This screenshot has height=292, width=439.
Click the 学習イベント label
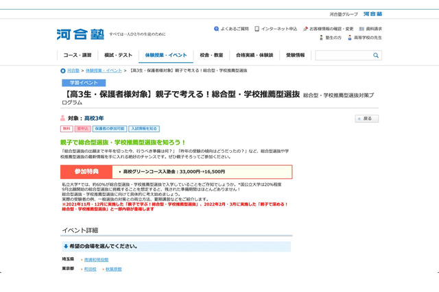[84, 83]
